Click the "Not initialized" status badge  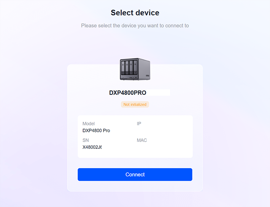pos(135,104)
